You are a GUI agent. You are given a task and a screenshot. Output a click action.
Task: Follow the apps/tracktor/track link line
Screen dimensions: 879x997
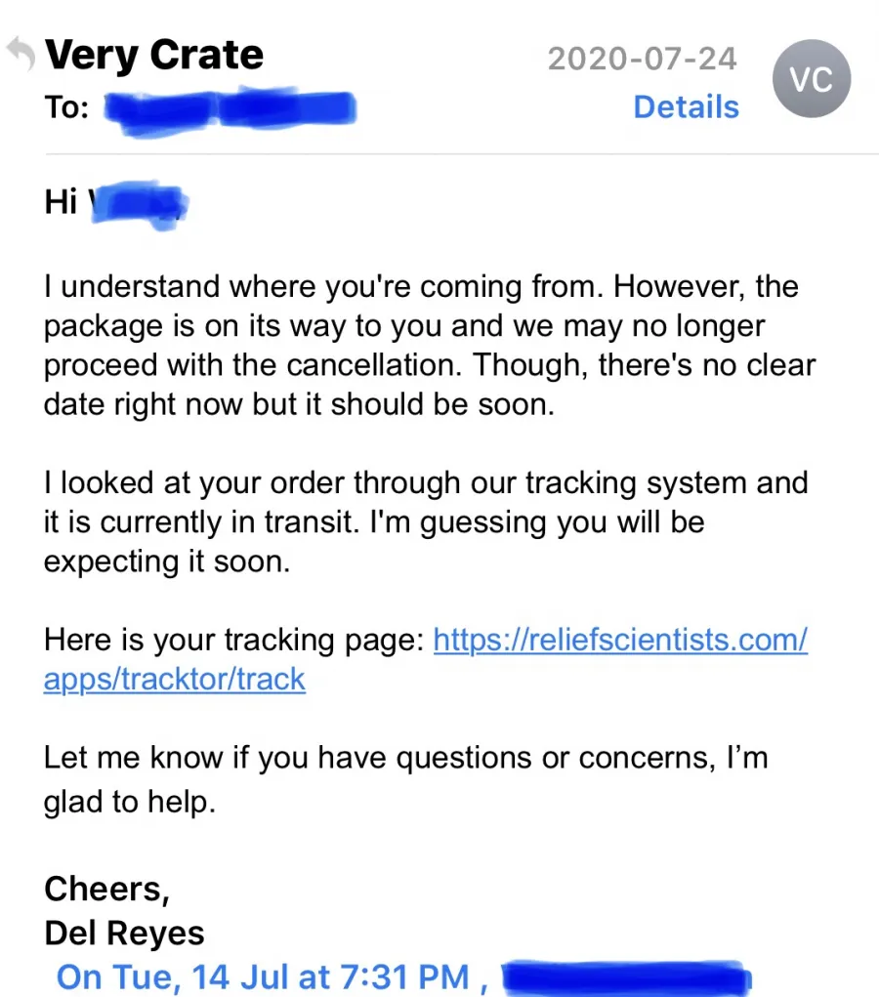click(174, 679)
